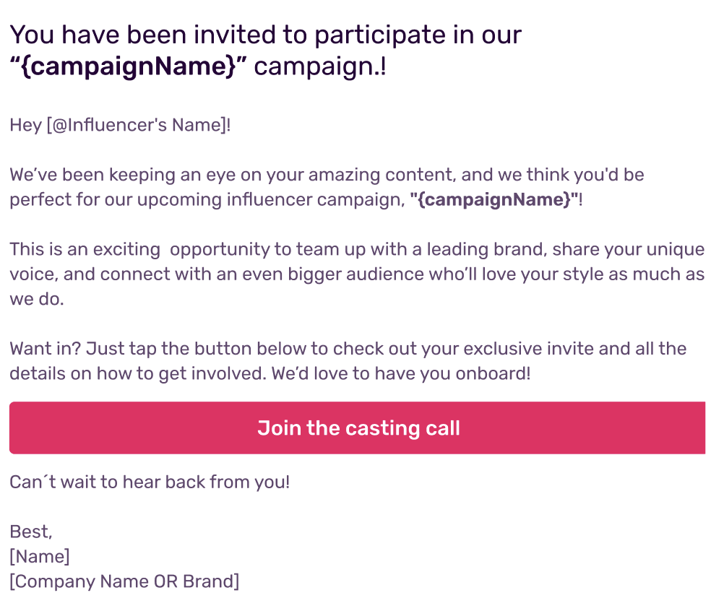Viewport: 711px width, 611px height.
Task: Click the [Name] placeholder in signature
Action: [x=40, y=556]
